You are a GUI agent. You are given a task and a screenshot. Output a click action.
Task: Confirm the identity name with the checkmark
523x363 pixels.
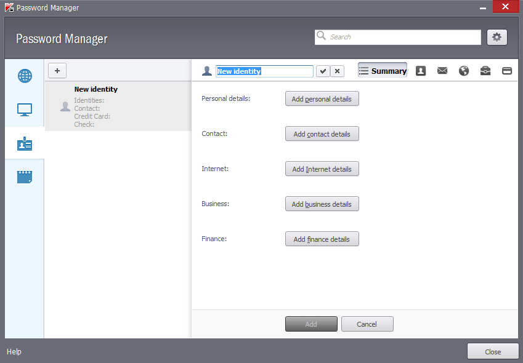pyautogui.click(x=323, y=71)
